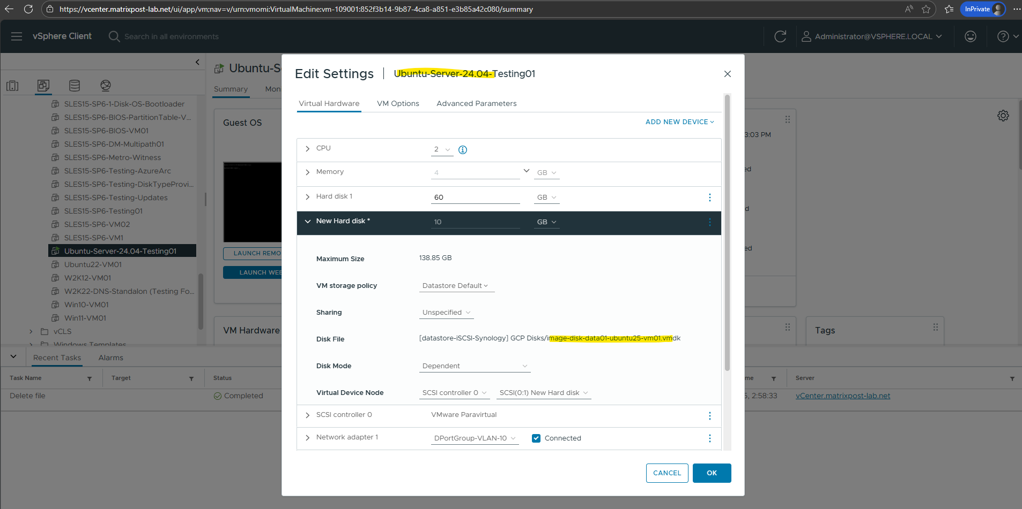Open Administrator@VSPHERE.LOCAL user menu
This screenshot has width=1022, height=509.
tap(872, 36)
